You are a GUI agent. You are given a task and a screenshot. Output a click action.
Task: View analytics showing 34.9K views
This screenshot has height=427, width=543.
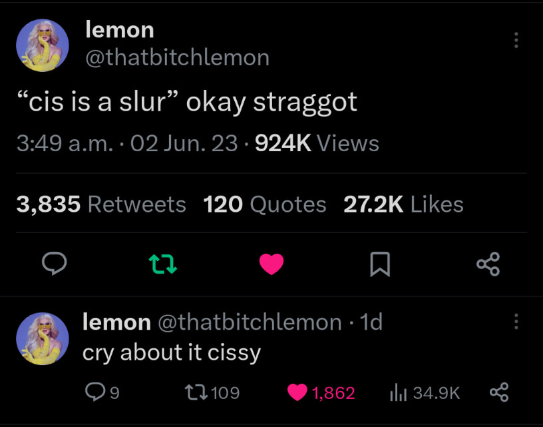[x=425, y=392]
